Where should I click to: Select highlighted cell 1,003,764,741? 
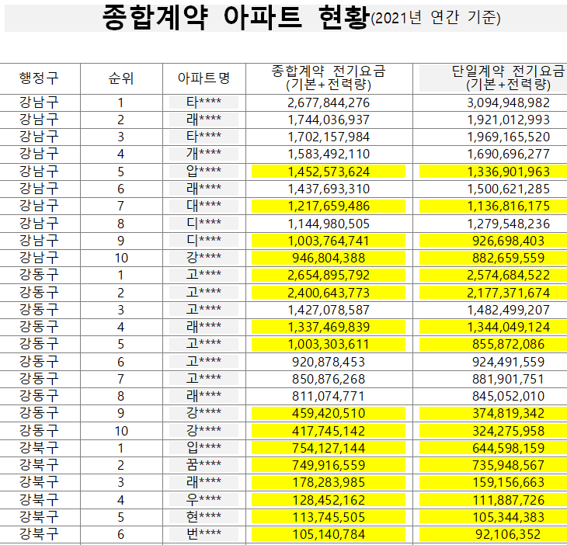tap(329, 241)
